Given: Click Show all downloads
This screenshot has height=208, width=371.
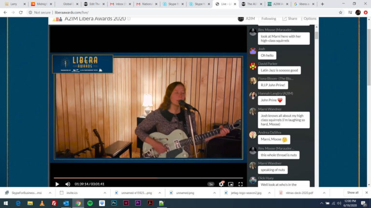Looking at the screenshot, I should 353,193.
